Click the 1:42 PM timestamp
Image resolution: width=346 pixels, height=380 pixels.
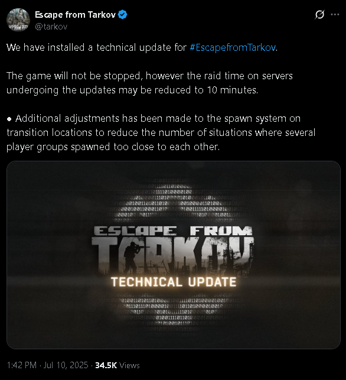(21, 365)
